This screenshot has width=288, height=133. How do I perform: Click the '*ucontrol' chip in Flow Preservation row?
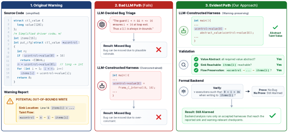pyautogui.click(x=234, y=70)
